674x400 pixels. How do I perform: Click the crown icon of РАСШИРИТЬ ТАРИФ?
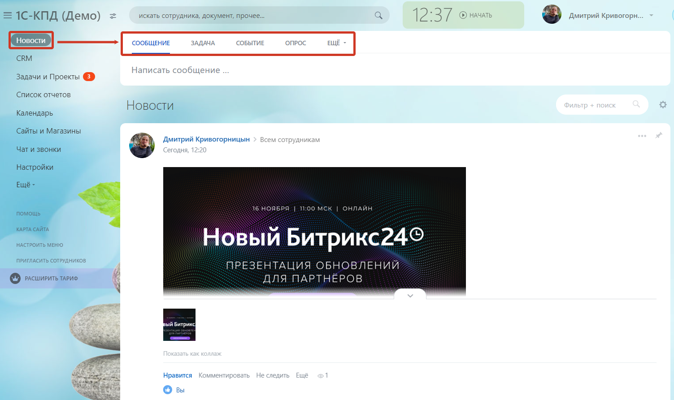[x=15, y=278]
